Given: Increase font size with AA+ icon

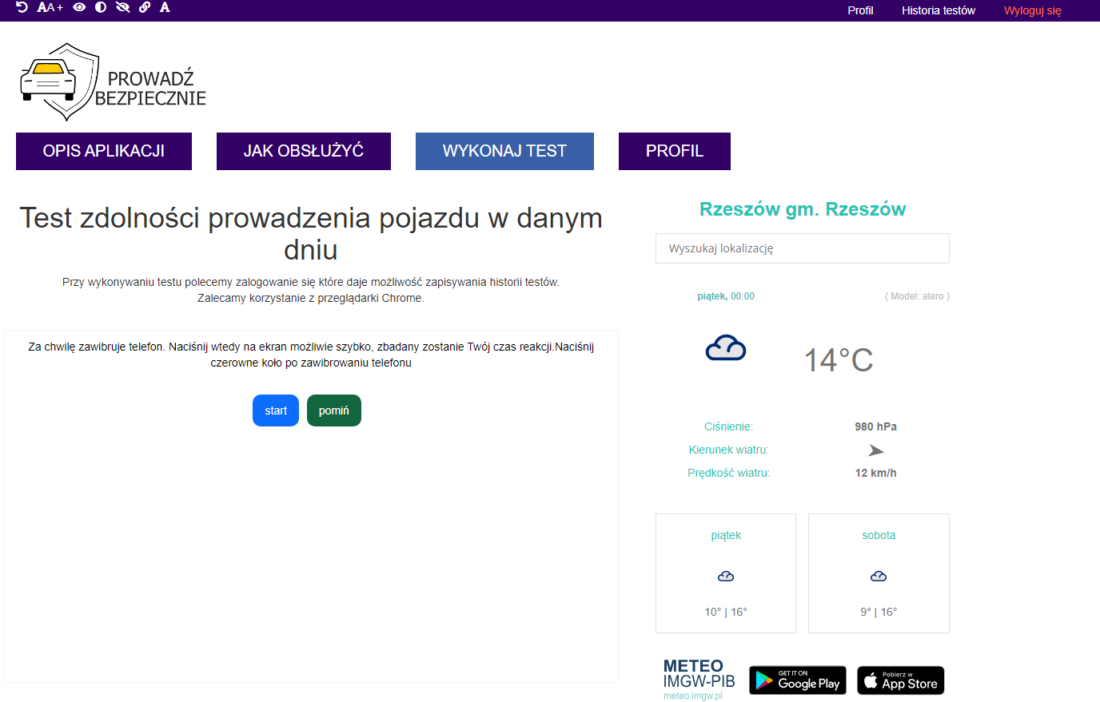Looking at the screenshot, I should pos(50,7).
